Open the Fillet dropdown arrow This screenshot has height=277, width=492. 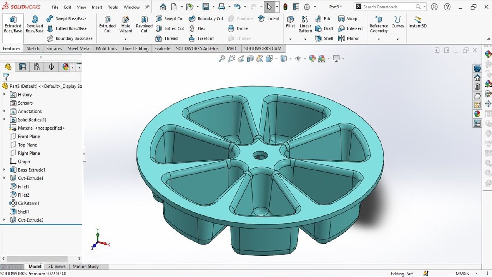[291, 39]
